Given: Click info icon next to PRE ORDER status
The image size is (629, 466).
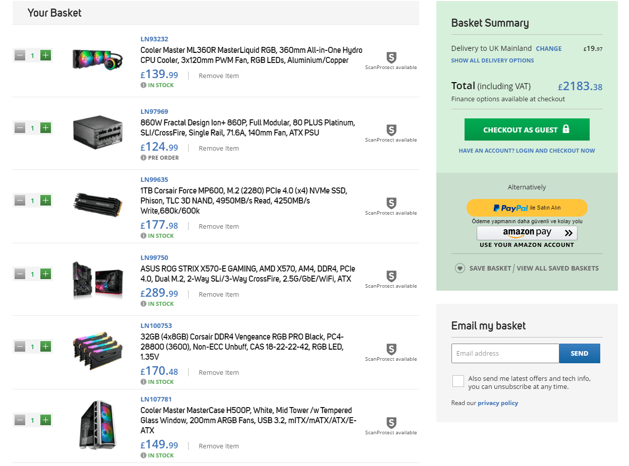Looking at the screenshot, I should point(144,158).
